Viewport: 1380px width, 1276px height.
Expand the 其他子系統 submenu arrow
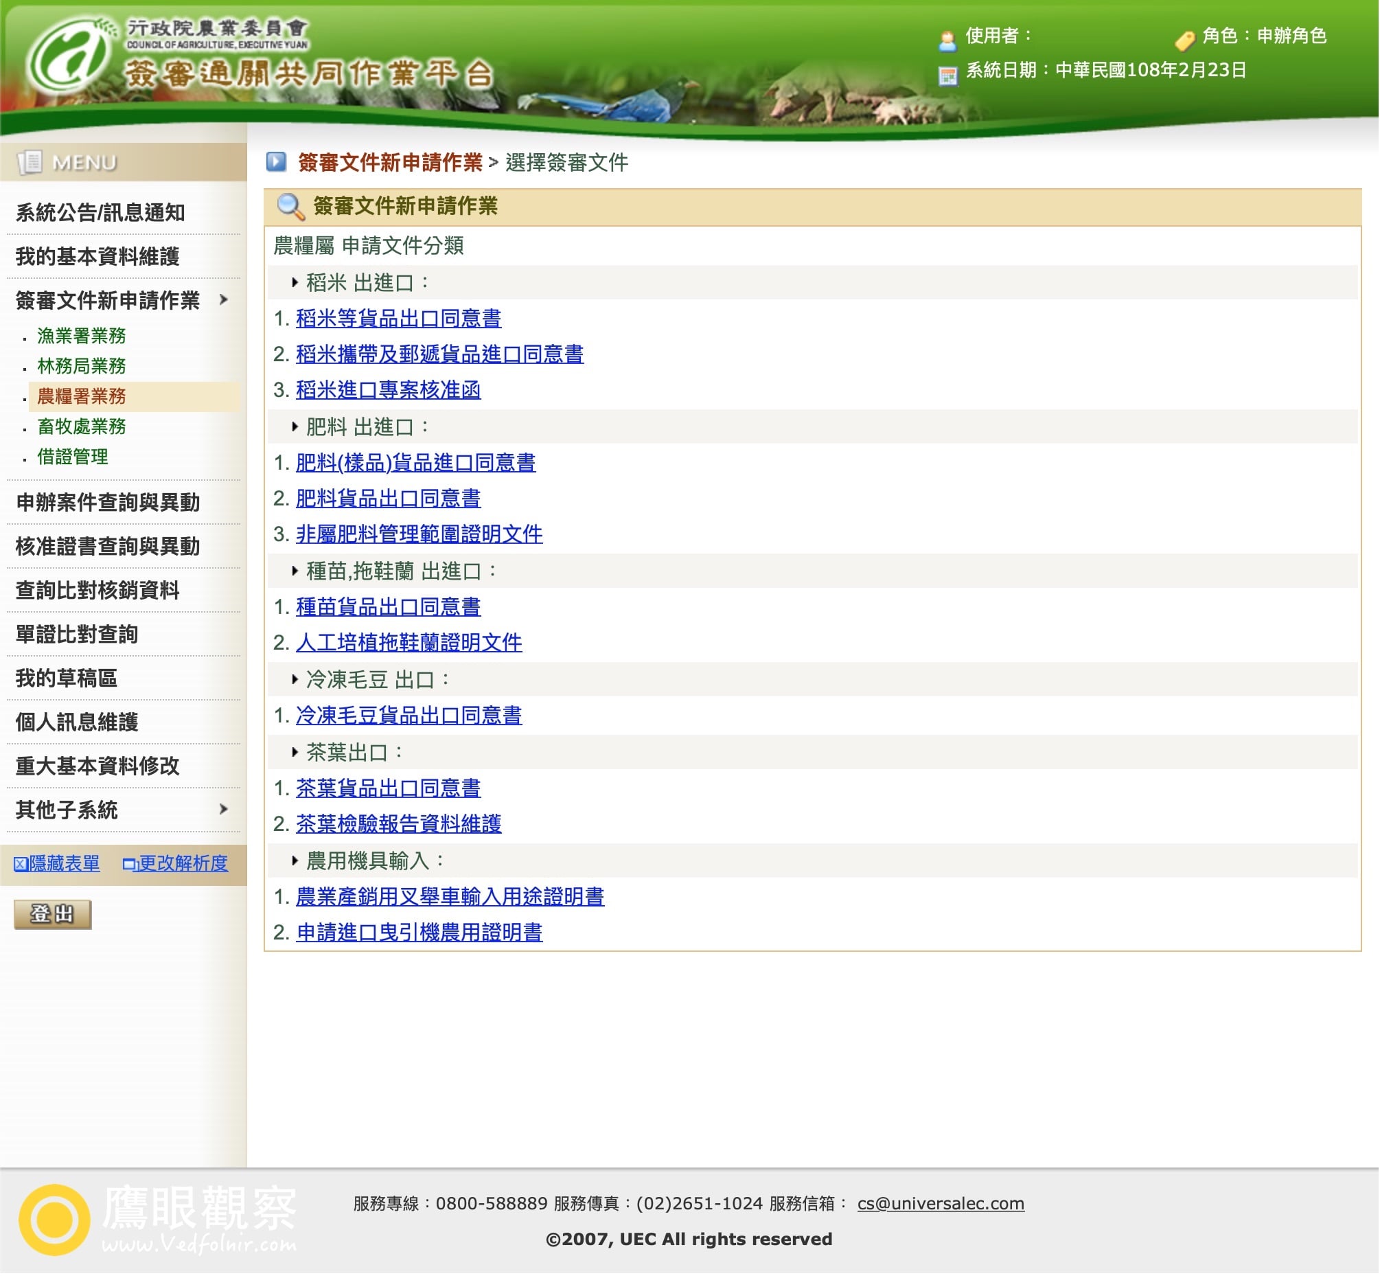coord(224,810)
